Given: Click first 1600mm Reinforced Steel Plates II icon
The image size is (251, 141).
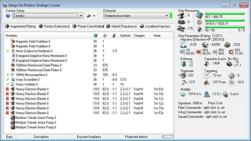Looking at the screenshot, I should coord(13,65).
